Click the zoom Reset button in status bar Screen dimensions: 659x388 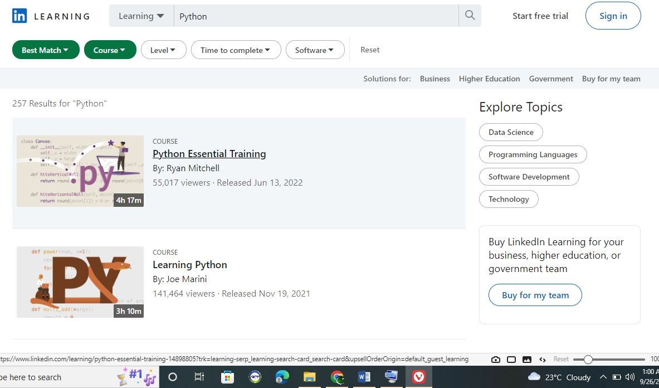coord(561,359)
